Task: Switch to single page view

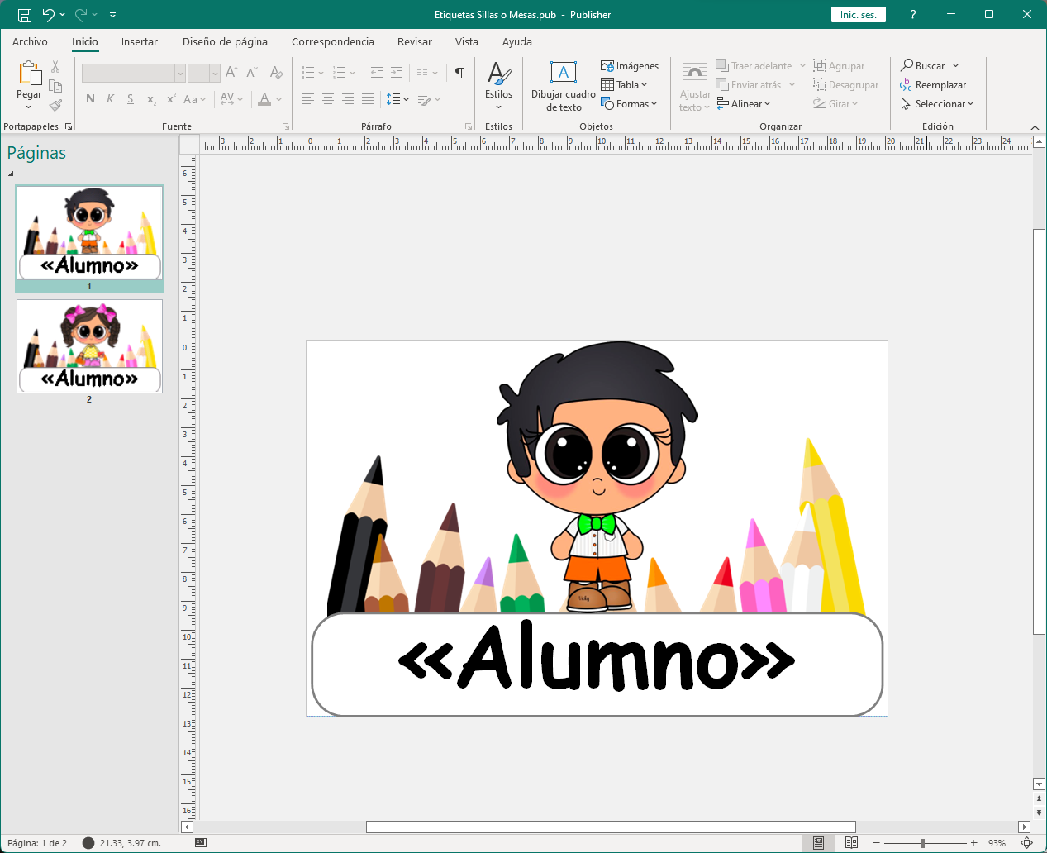Action: pyautogui.click(x=818, y=843)
